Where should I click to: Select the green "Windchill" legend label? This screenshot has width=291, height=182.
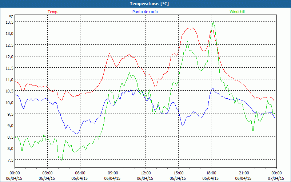point(237,12)
